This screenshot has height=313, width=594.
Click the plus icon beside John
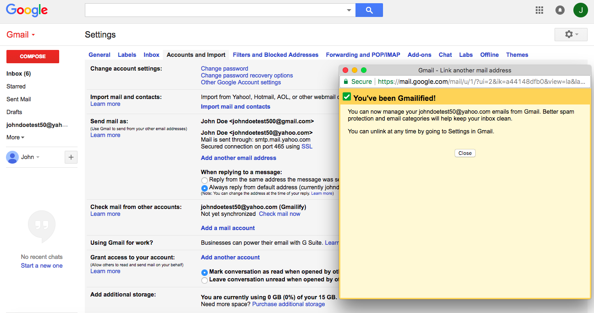(x=71, y=157)
